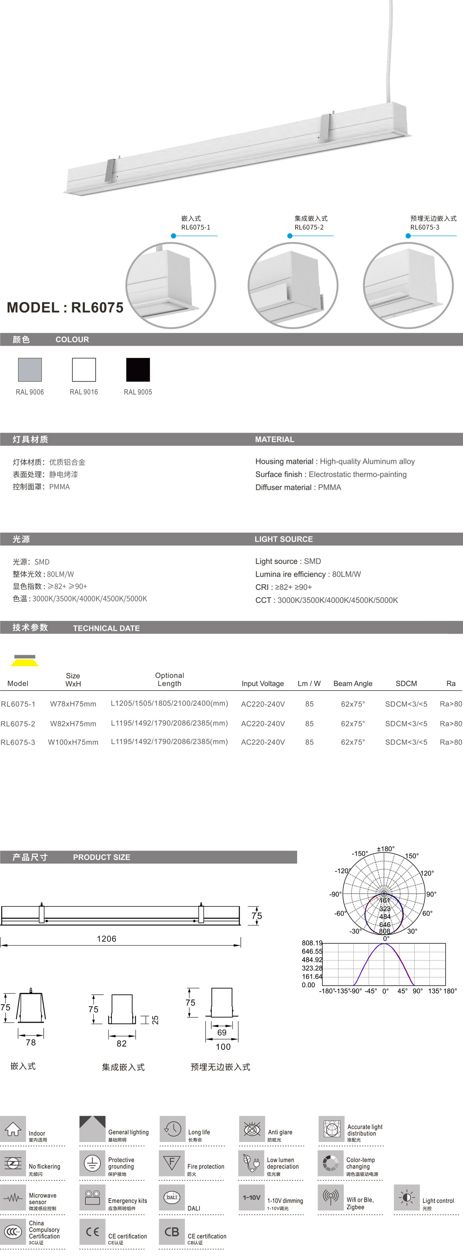
Task: Click the W100xH75mm size cell
Action: pyautogui.click(x=73, y=742)
